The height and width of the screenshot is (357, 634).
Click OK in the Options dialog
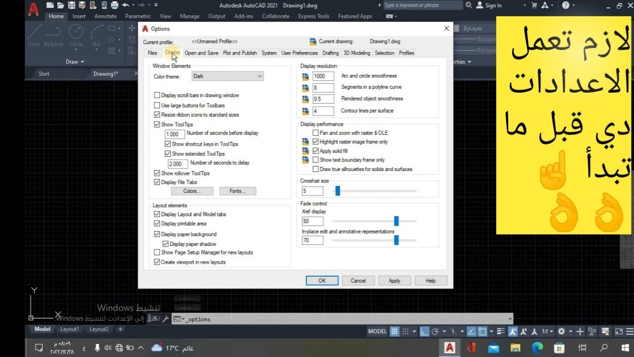322,281
